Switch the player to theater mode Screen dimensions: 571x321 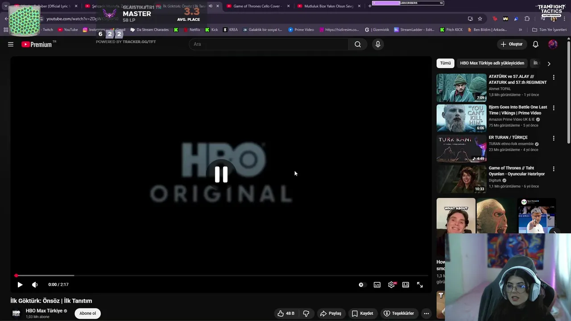(405, 284)
